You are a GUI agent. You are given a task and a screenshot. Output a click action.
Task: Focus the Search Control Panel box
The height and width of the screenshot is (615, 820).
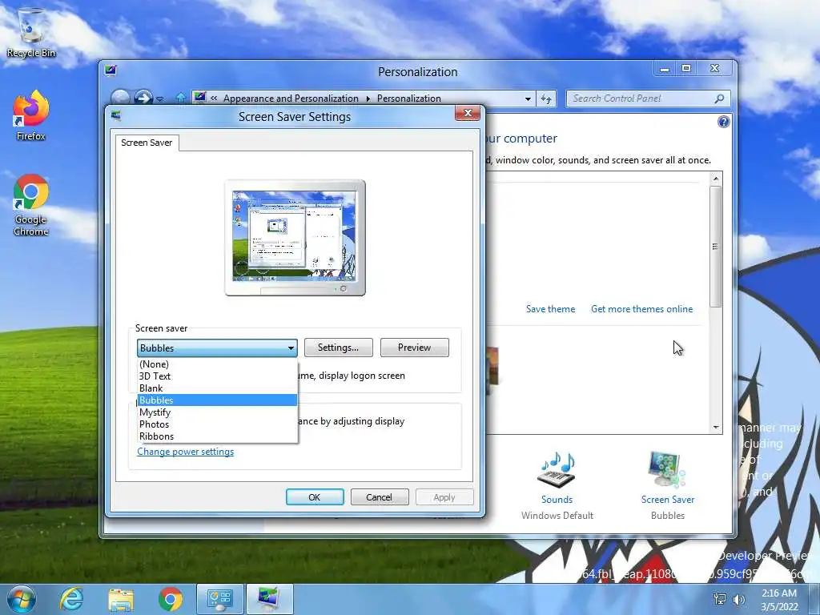pos(648,98)
